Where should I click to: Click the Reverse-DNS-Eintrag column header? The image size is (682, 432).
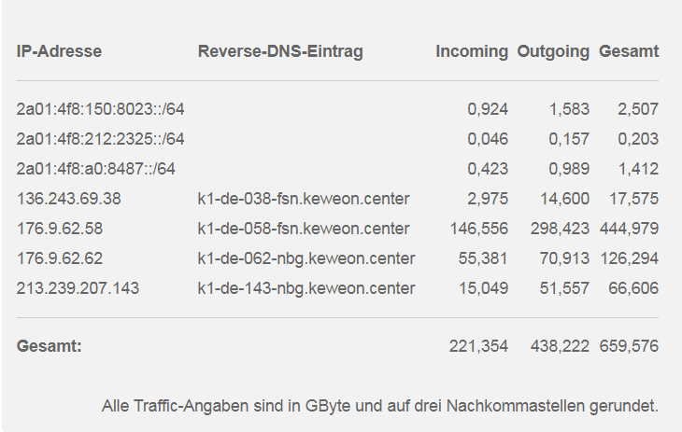click(280, 51)
